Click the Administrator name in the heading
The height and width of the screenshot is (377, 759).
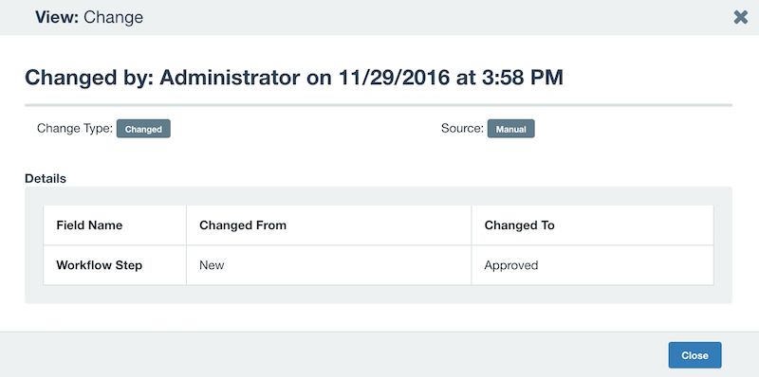click(230, 78)
